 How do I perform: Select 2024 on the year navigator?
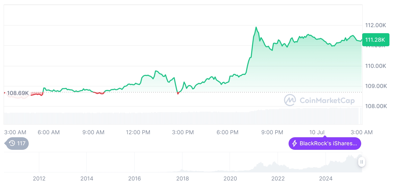pos(326,179)
